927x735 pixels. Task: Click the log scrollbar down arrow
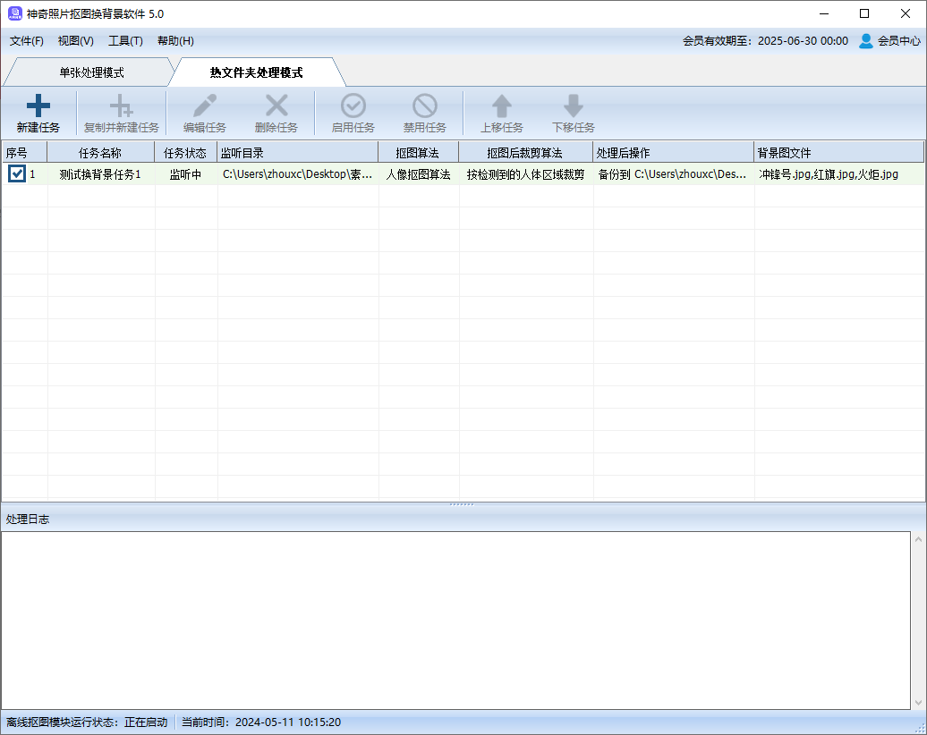[x=918, y=702]
